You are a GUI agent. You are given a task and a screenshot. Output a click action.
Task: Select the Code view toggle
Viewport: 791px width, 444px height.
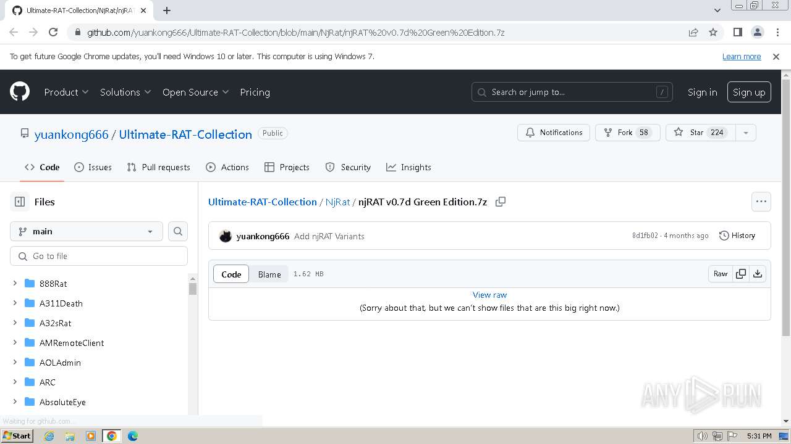point(231,274)
